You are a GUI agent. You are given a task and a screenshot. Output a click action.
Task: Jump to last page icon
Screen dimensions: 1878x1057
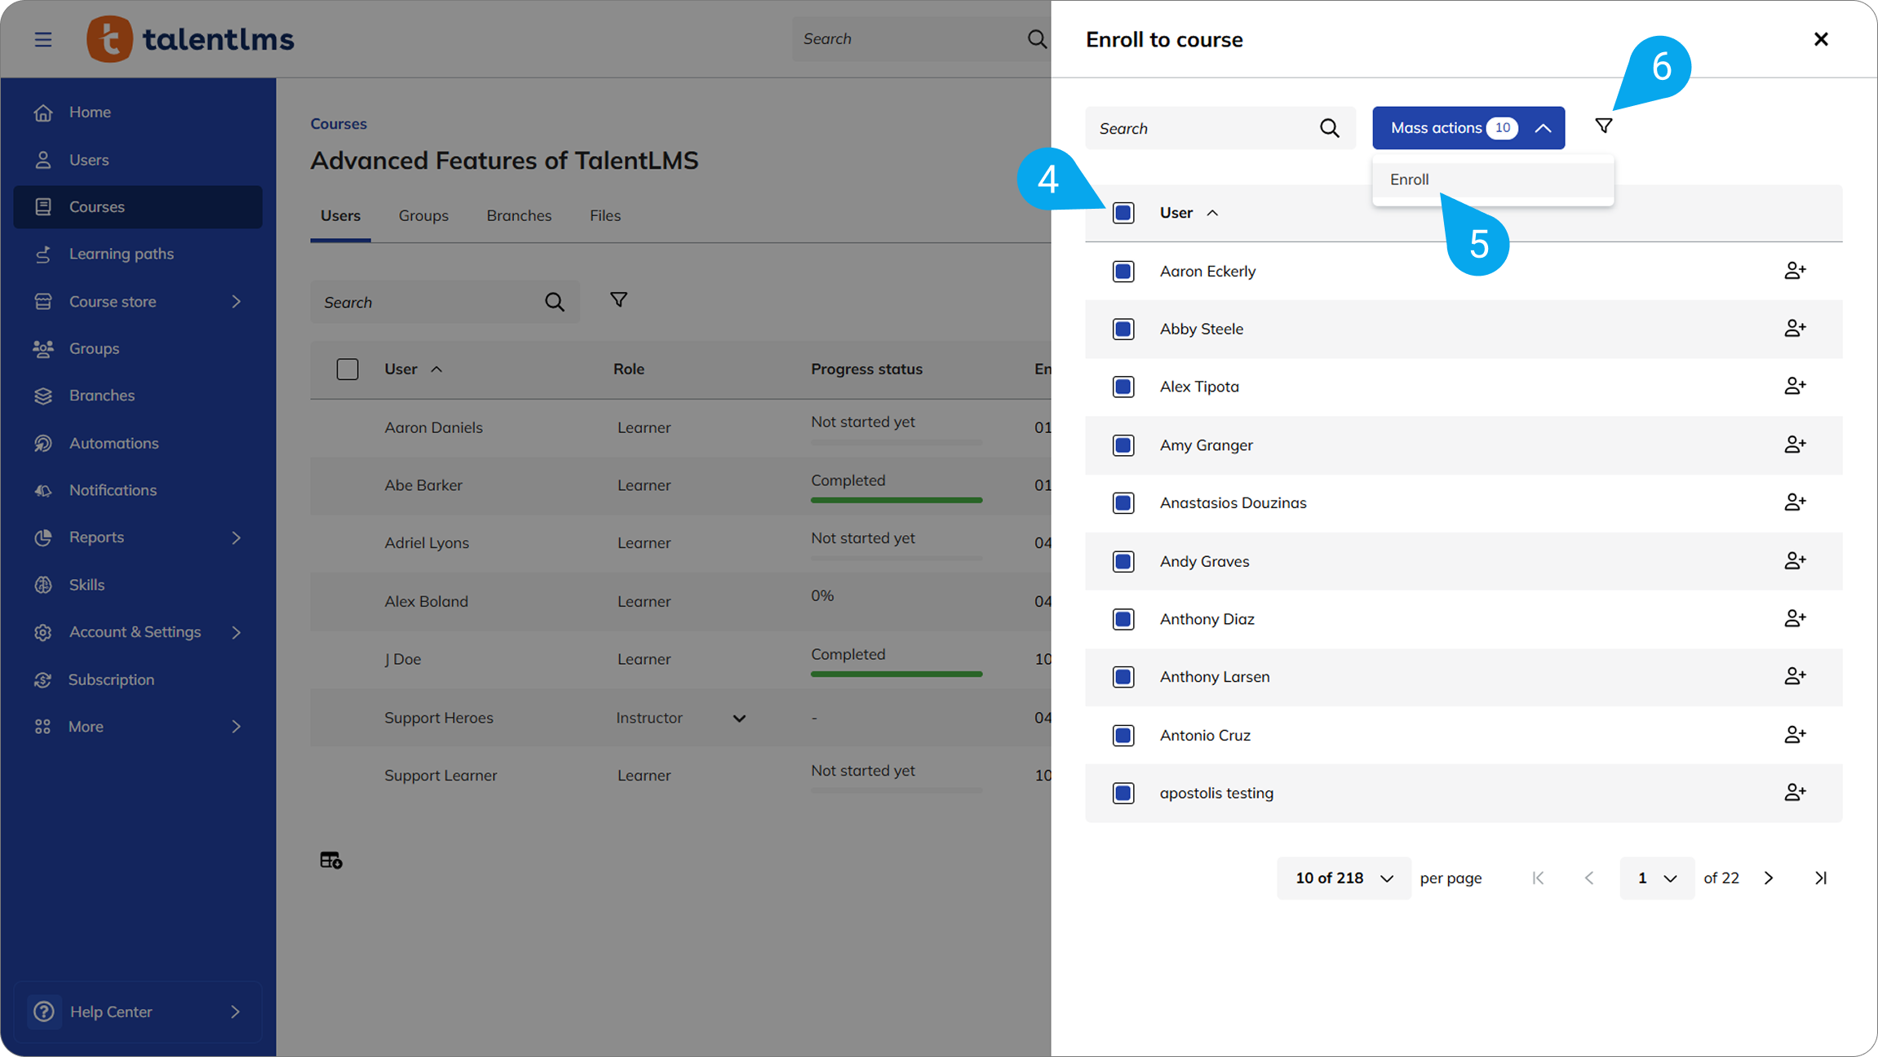coord(1820,878)
